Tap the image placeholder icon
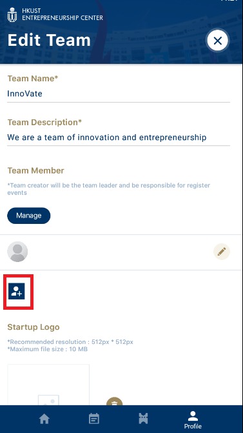243x433 pixels. pos(48,400)
